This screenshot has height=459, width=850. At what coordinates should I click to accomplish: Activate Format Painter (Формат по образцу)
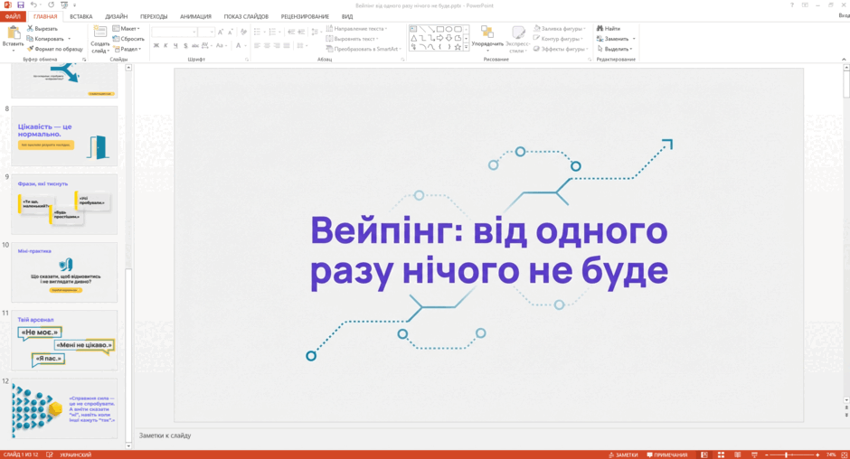[55, 49]
